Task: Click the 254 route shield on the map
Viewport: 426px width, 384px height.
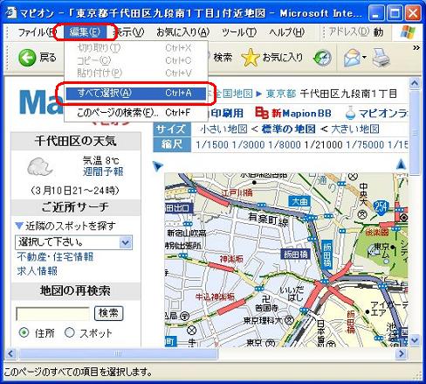Action: point(381,206)
